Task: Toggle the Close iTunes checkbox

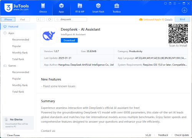Action: (x=5, y=135)
